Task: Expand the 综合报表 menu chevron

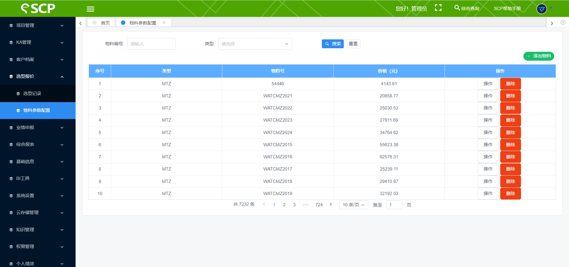Action: click(x=62, y=145)
